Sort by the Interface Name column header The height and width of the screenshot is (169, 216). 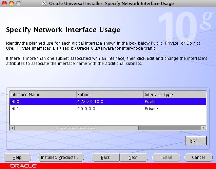point(43,95)
